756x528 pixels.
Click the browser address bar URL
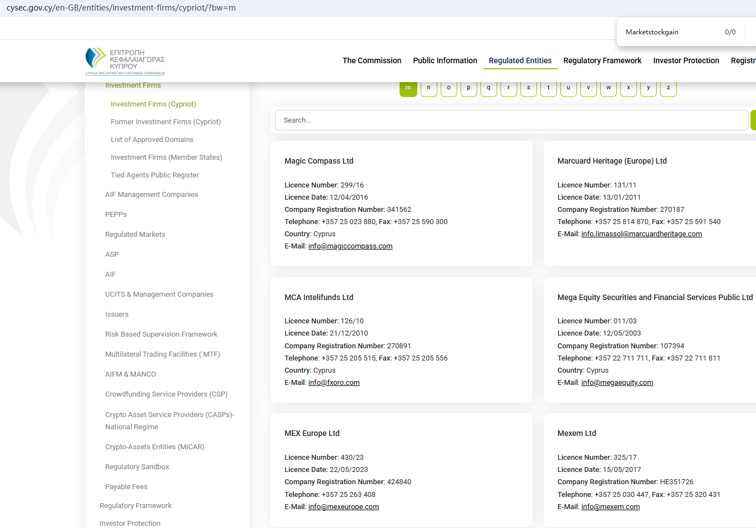[121, 8]
